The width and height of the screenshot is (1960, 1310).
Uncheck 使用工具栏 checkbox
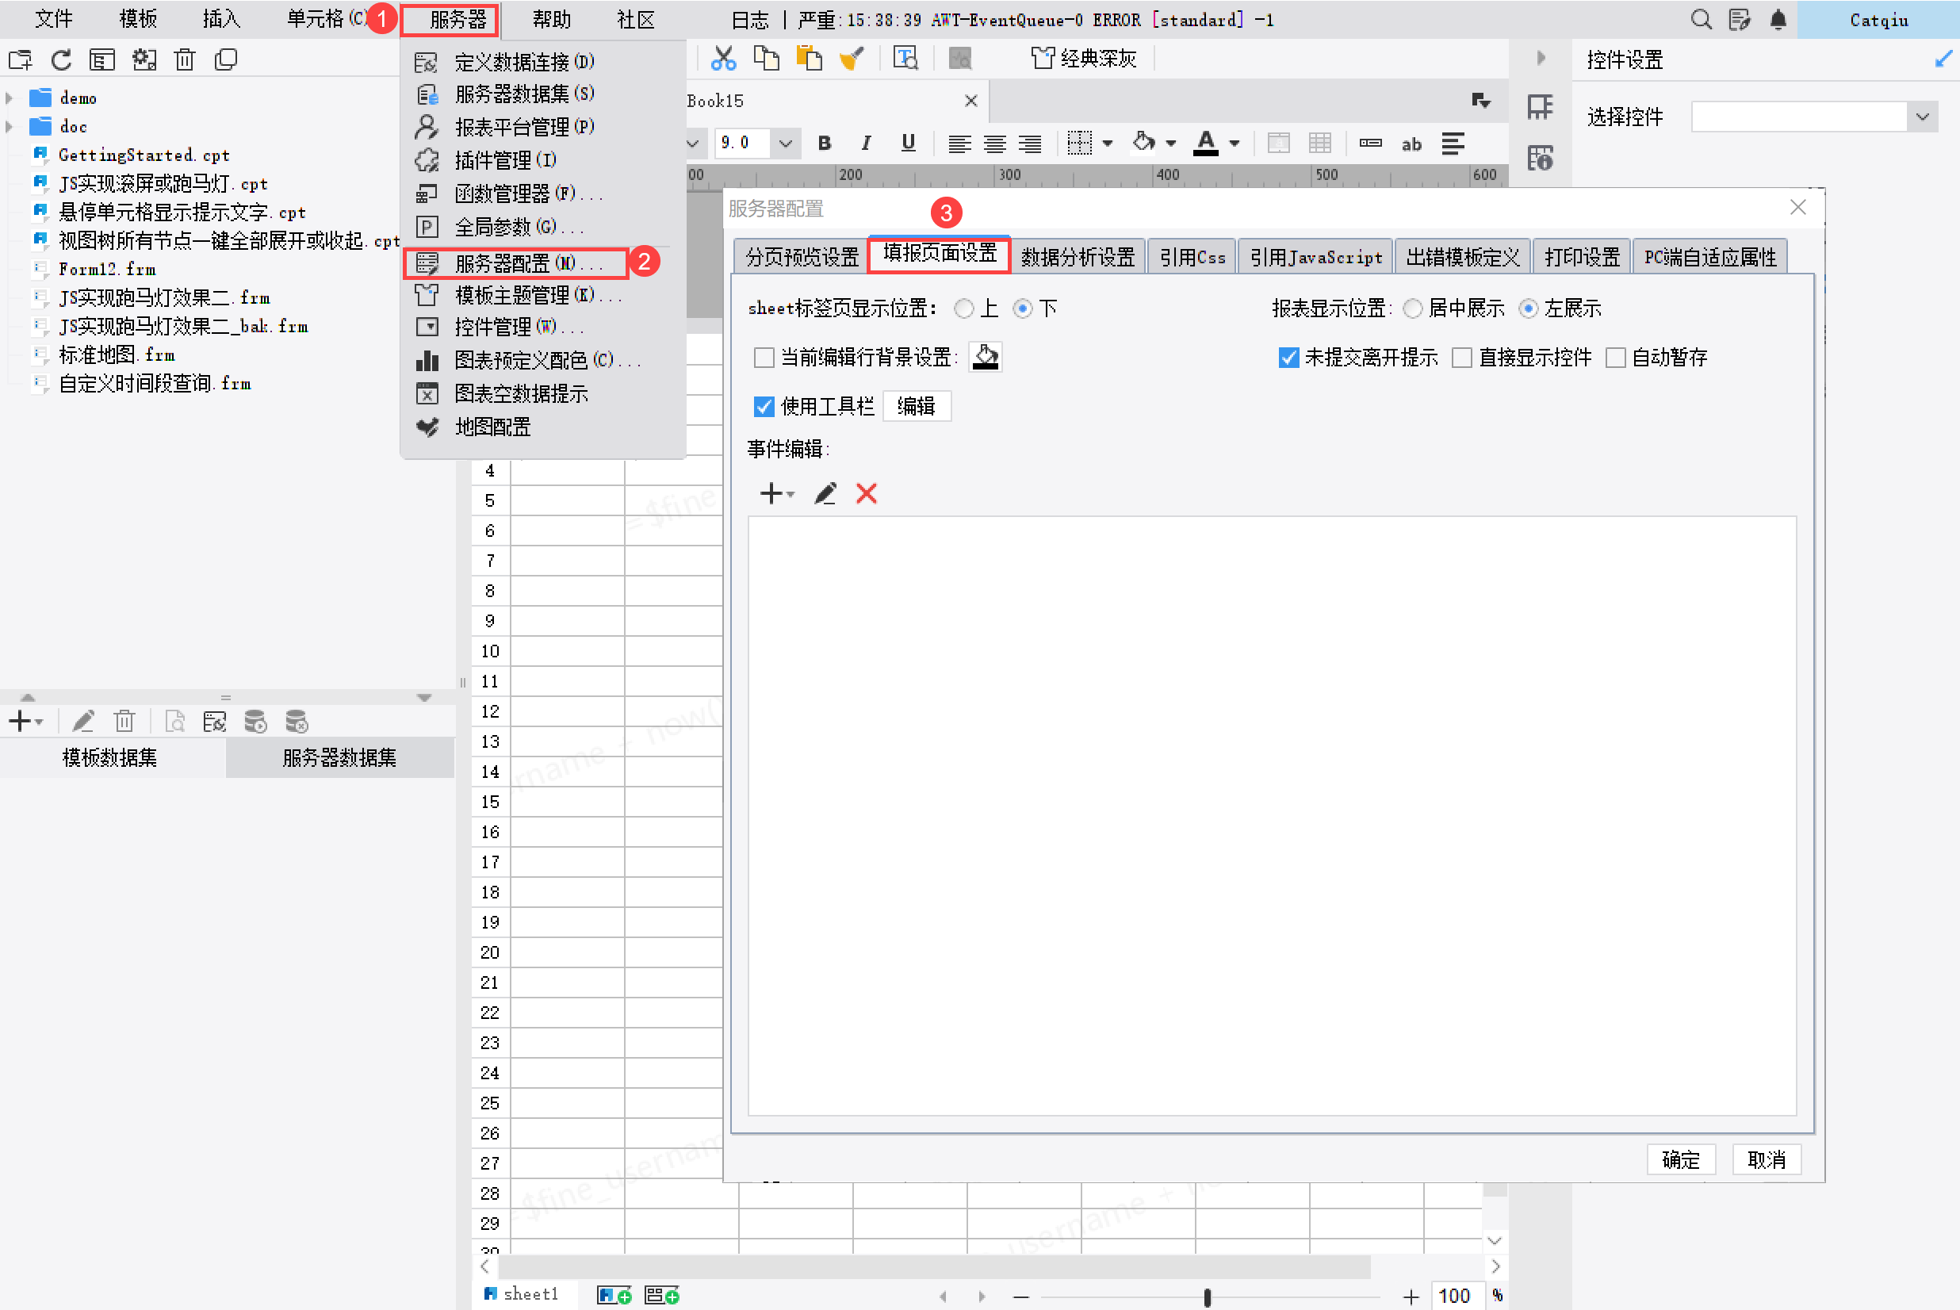764,407
